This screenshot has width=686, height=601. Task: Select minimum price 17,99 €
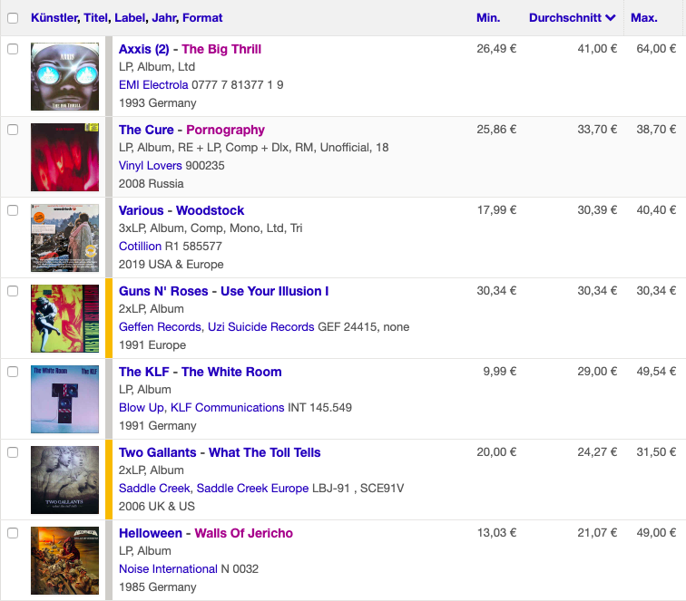(496, 209)
